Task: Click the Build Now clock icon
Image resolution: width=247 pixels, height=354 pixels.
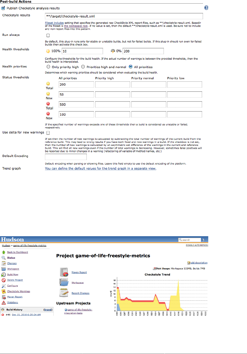Action: point(4,274)
